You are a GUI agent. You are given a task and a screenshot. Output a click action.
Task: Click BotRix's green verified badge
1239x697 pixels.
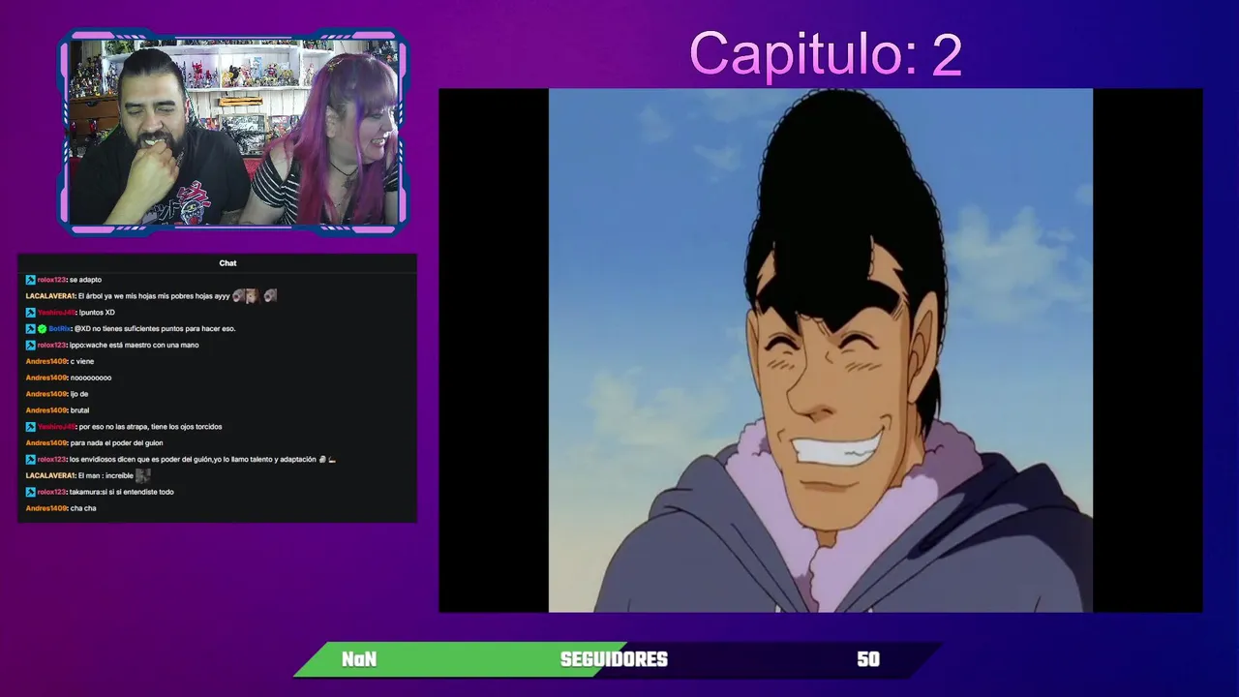click(42, 329)
